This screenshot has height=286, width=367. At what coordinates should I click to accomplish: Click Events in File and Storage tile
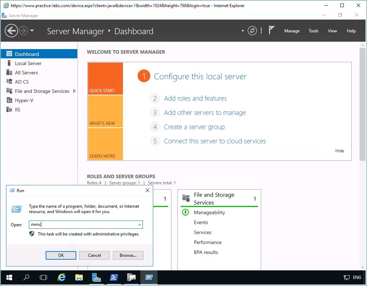(201, 222)
